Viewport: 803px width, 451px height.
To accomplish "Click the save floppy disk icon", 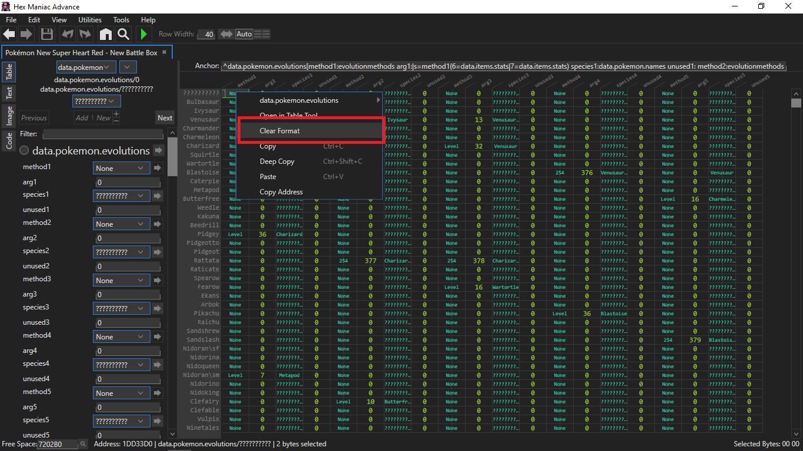I will coord(46,34).
